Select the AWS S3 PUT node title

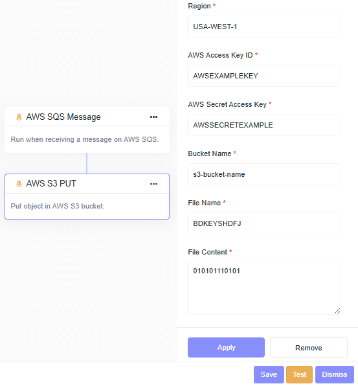[x=51, y=184]
